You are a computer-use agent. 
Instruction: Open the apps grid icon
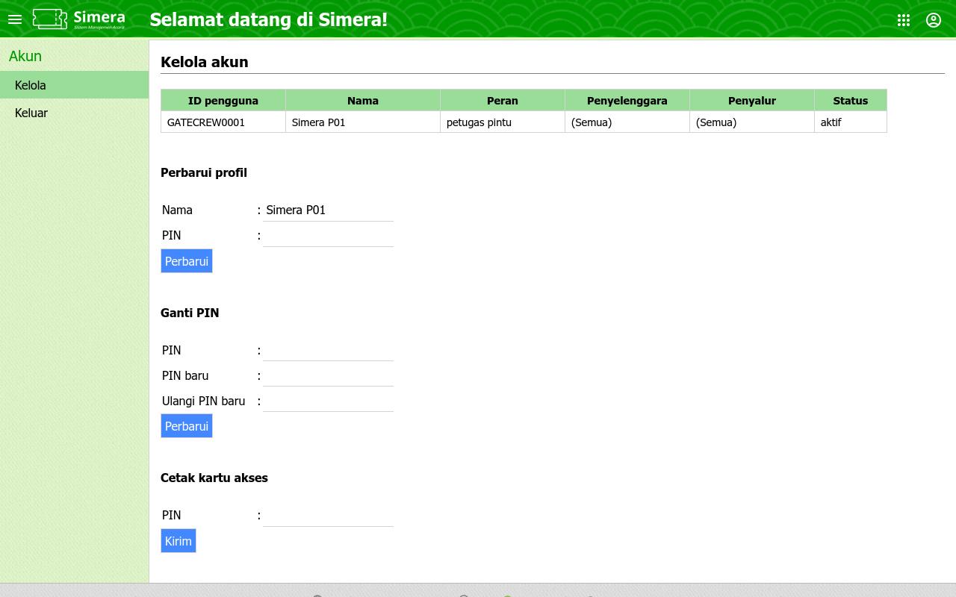point(904,20)
